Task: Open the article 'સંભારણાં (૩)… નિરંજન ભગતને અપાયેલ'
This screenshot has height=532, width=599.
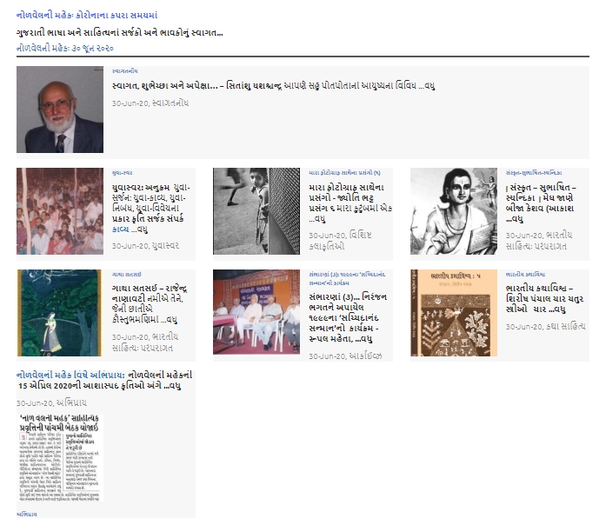Action: 348,318
